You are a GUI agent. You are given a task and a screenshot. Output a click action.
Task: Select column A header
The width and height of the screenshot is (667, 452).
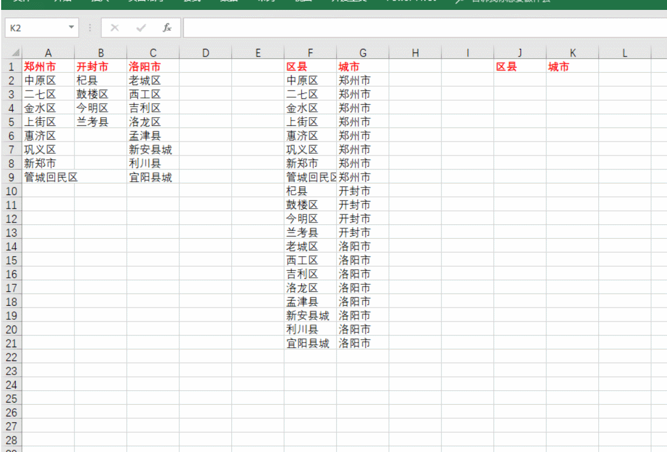pos(48,53)
